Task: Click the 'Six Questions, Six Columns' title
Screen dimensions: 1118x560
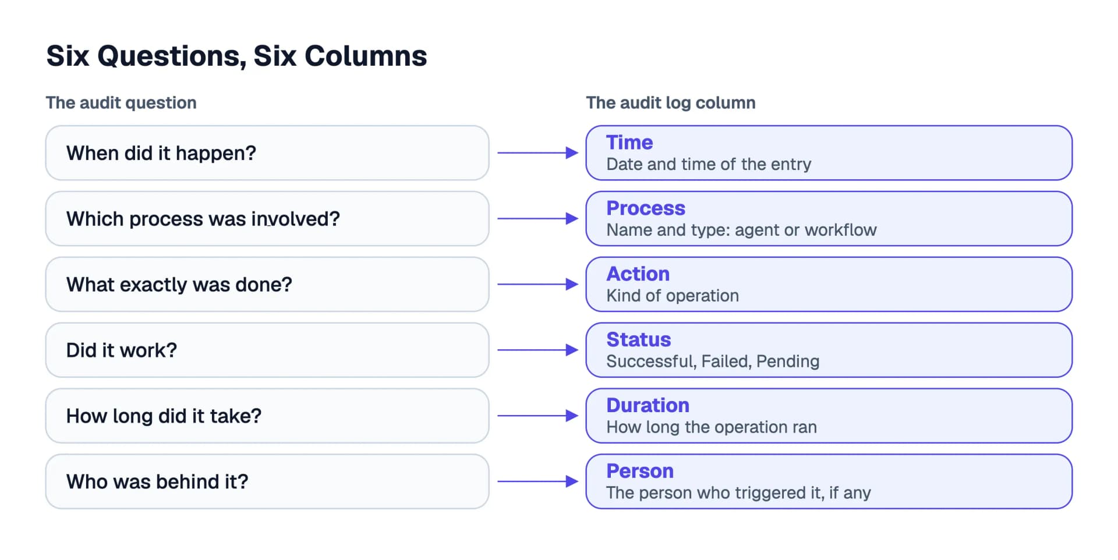Action: pos(236,56)
